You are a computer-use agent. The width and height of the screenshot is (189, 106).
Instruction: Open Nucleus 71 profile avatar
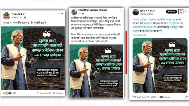[6, 16]
